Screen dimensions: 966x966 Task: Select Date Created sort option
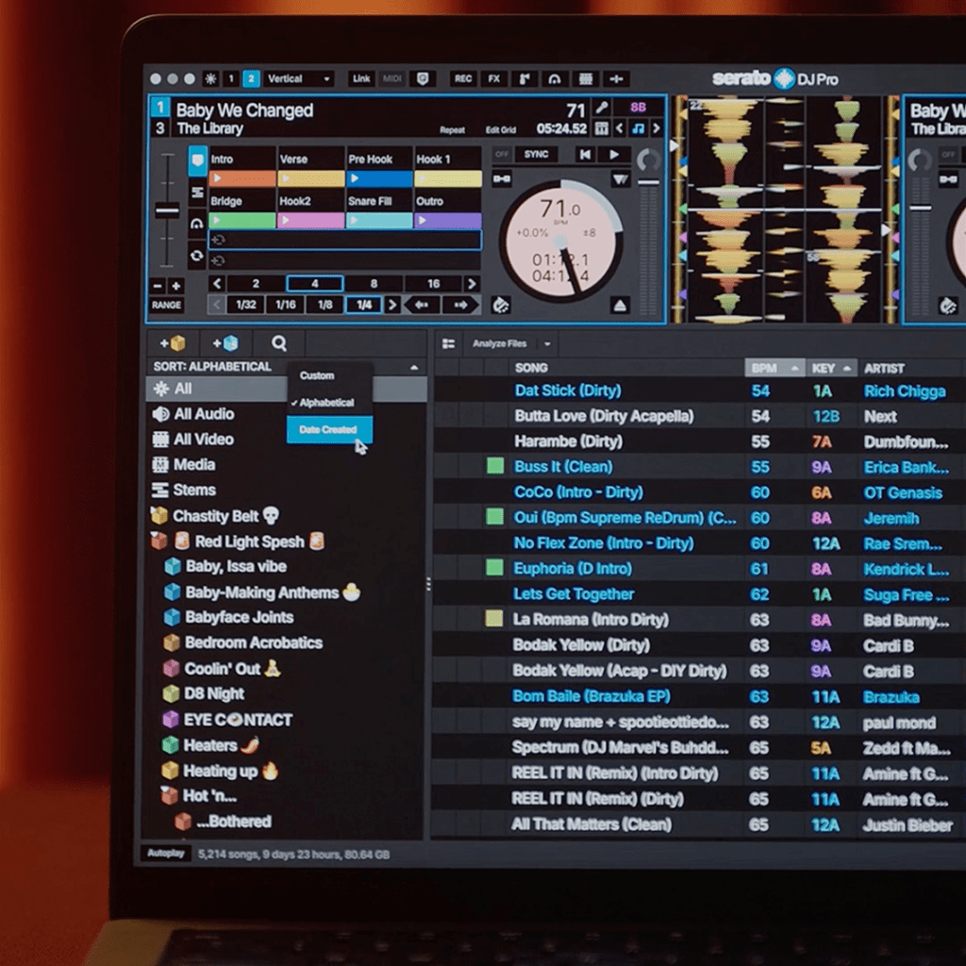329,429
